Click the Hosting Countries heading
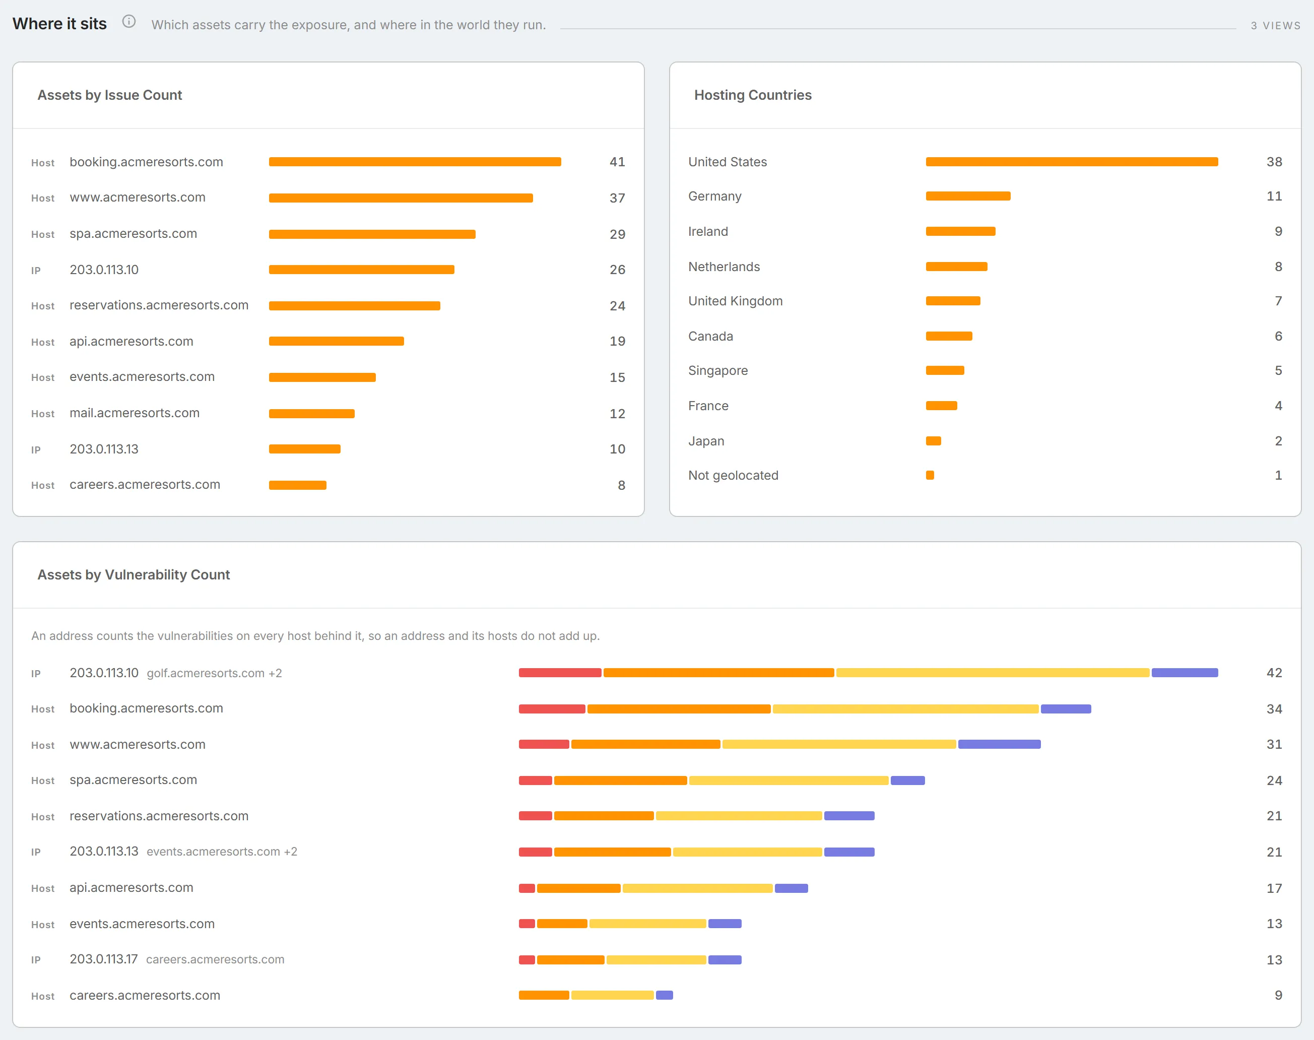The width and height of the screenshot is (1314, 1040). [753, 95]
